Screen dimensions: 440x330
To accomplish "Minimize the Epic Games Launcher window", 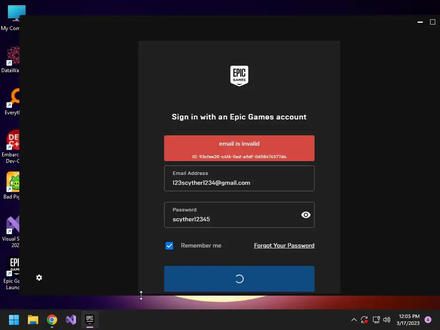I will pos(420,22).
